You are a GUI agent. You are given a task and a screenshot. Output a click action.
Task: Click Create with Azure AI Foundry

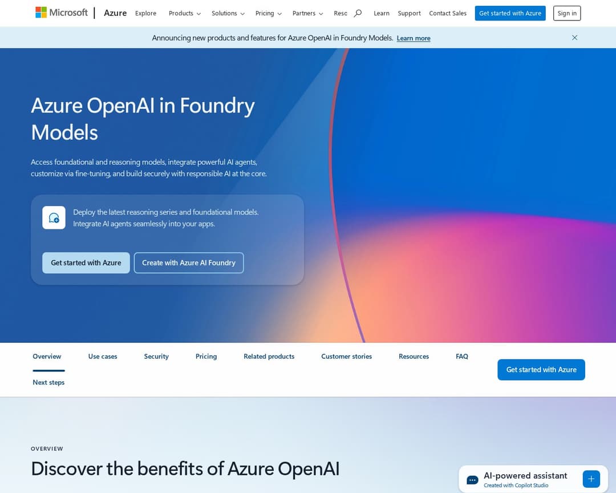click(x=189, y=262)
